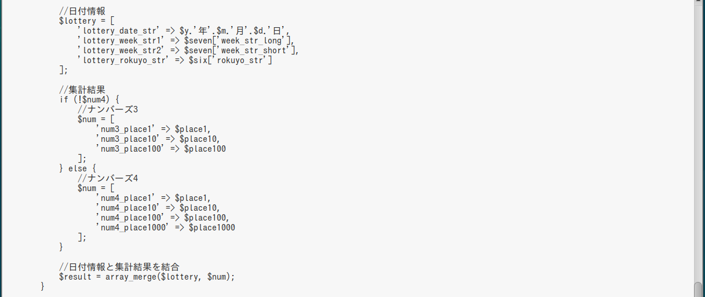Screen dimensions: 705x297
Task: Click the //日付情報 comment line
Action: tap(82, 11)
